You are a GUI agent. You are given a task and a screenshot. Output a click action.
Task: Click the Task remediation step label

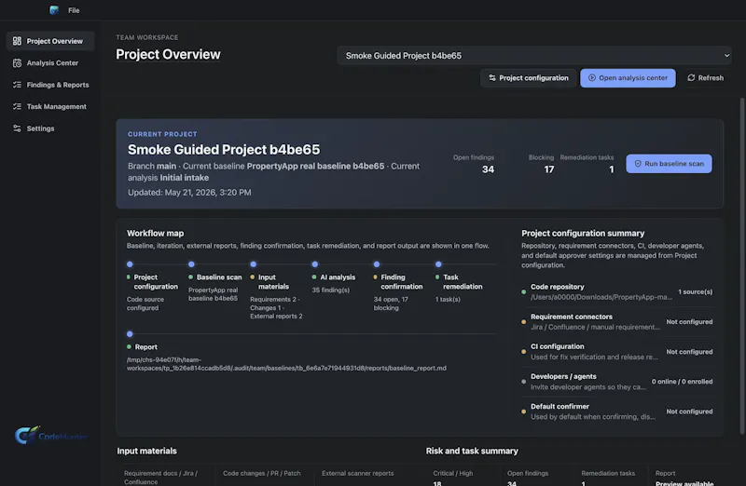[x=463, y=282]
